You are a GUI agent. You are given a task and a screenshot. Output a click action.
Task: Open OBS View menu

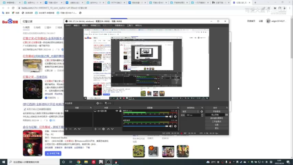85,25
